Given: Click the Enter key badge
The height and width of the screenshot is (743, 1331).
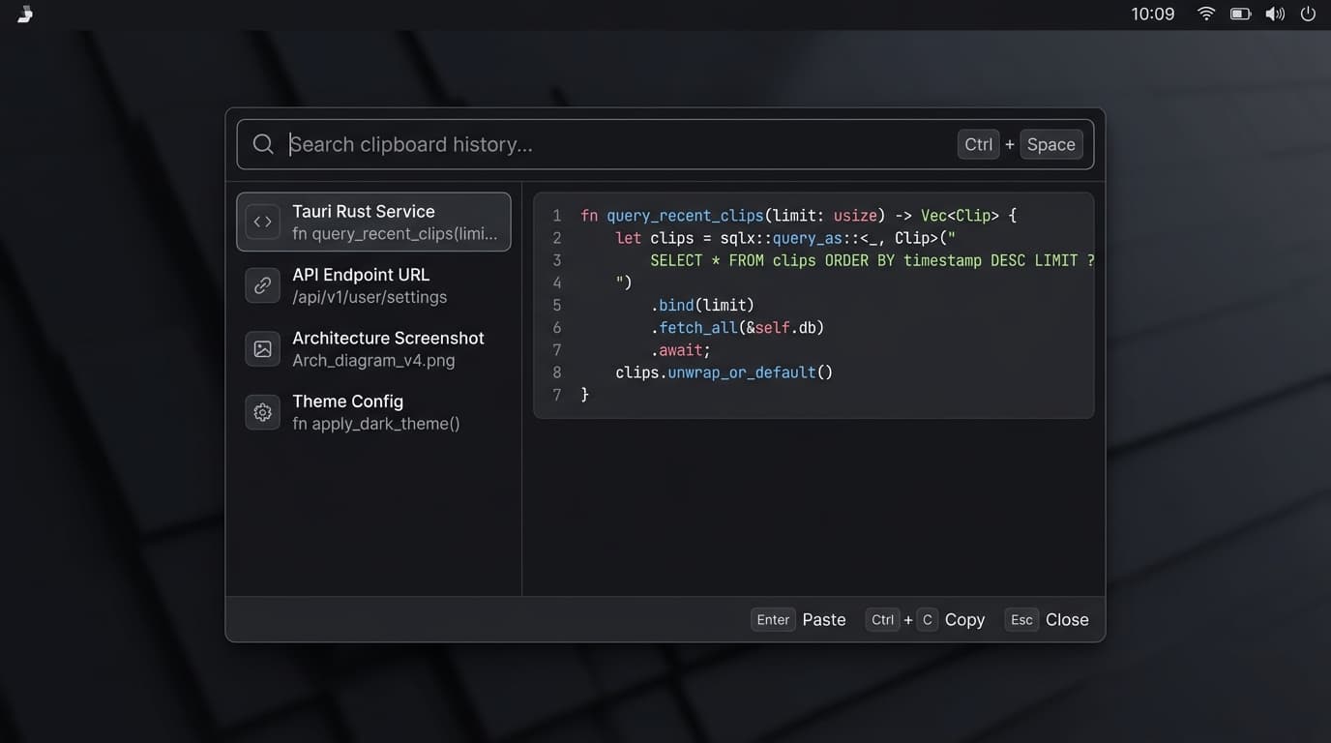Looking at the screenshot, I should 773,619.
